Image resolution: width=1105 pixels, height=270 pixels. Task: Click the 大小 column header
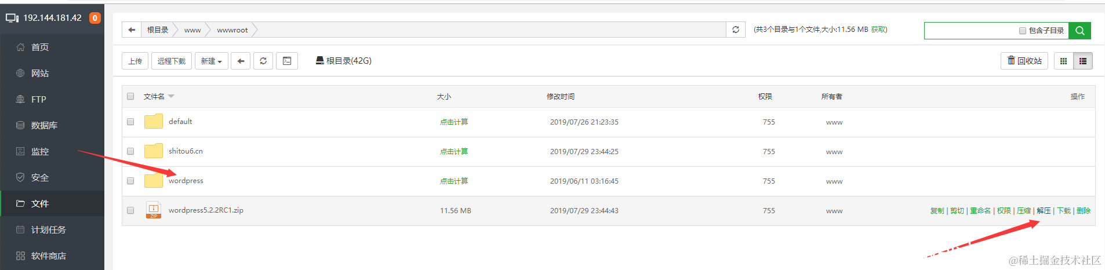coord(444,97)
